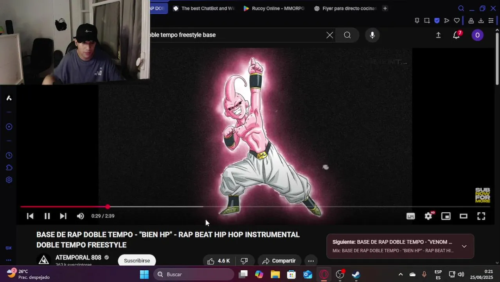Open the player icon in sidebar
This screenshot has width=500, height=282.
9,127
